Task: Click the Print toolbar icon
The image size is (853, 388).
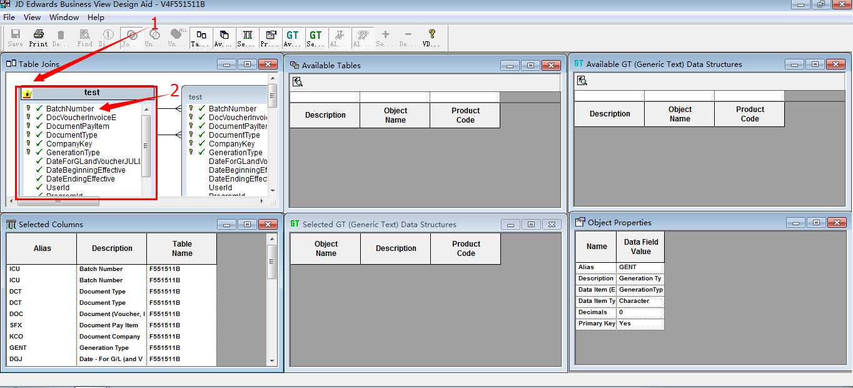Action: [38, 38]
